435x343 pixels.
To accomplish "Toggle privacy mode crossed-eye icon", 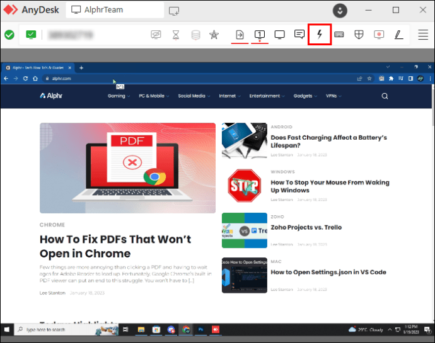I will [x=156, y=35].
